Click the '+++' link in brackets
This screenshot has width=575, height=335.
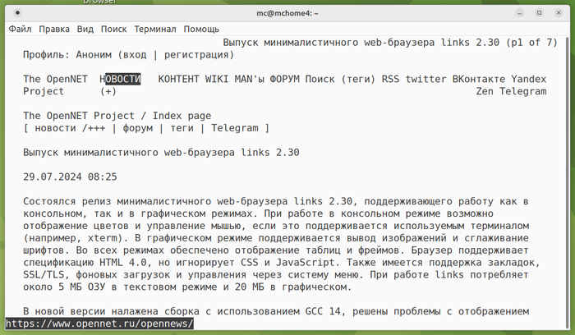point(96,128)
